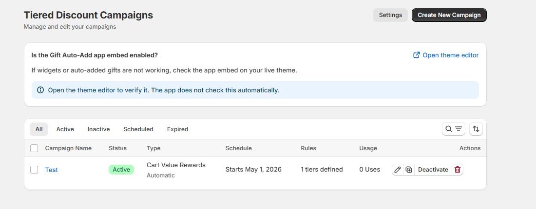Click the Type column header

pyautogui.click(x=153, y=148)
